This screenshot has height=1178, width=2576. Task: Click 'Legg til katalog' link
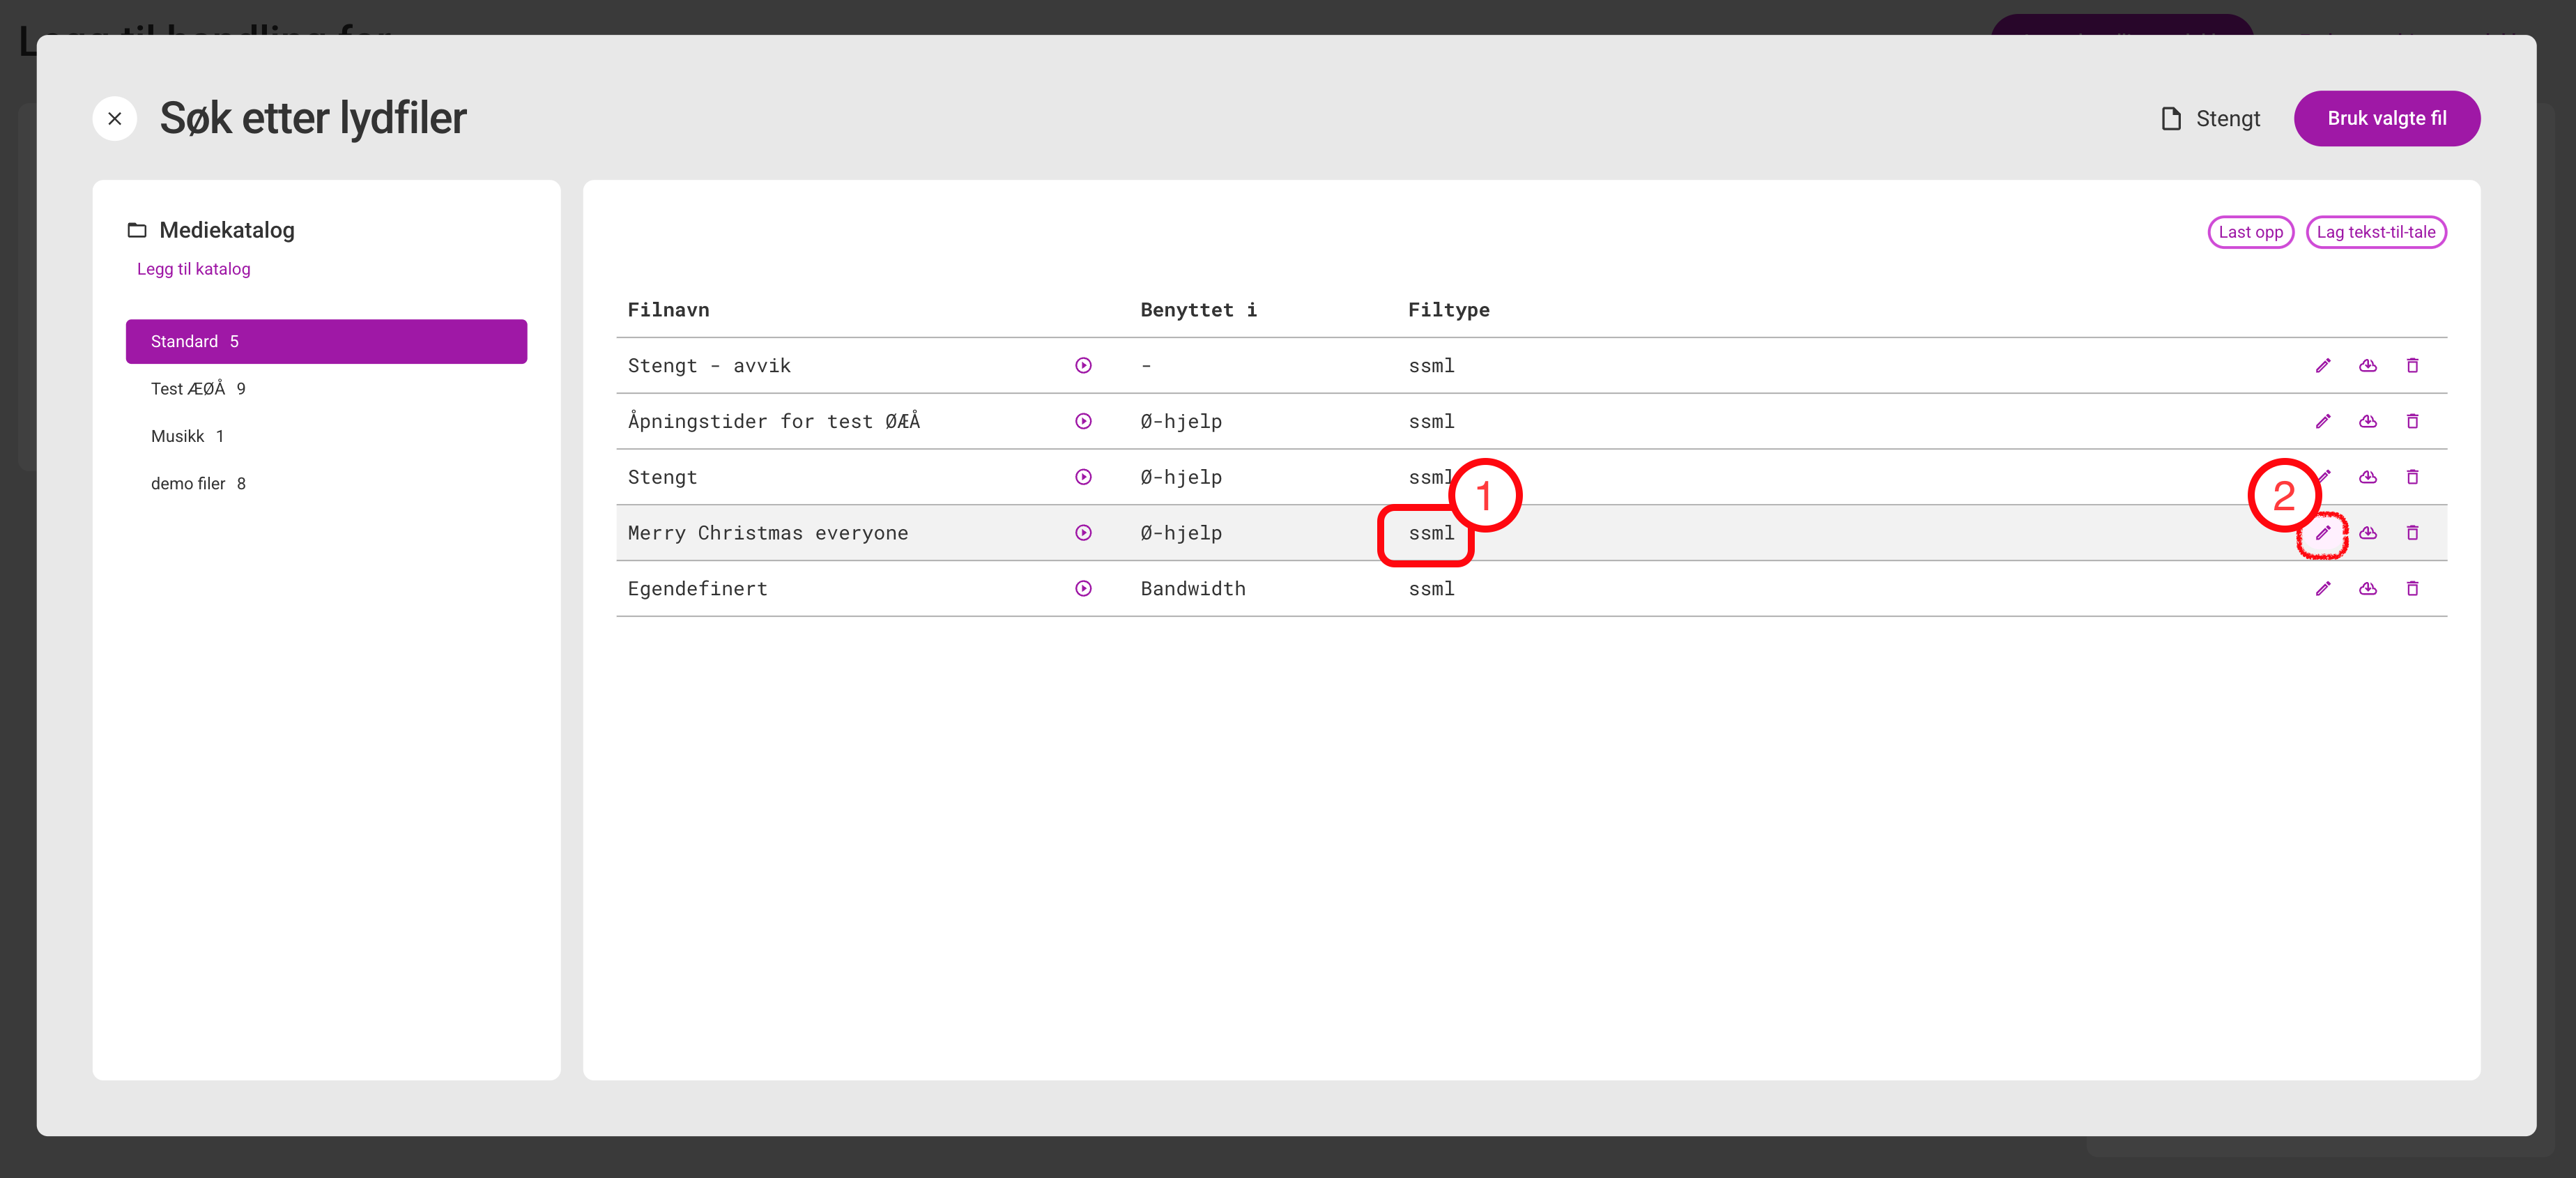[x=193, y=269]
